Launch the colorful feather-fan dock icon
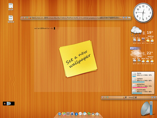157x118 pixels. pos(64,114)
